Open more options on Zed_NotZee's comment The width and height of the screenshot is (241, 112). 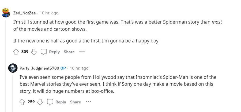click(82, 52)
